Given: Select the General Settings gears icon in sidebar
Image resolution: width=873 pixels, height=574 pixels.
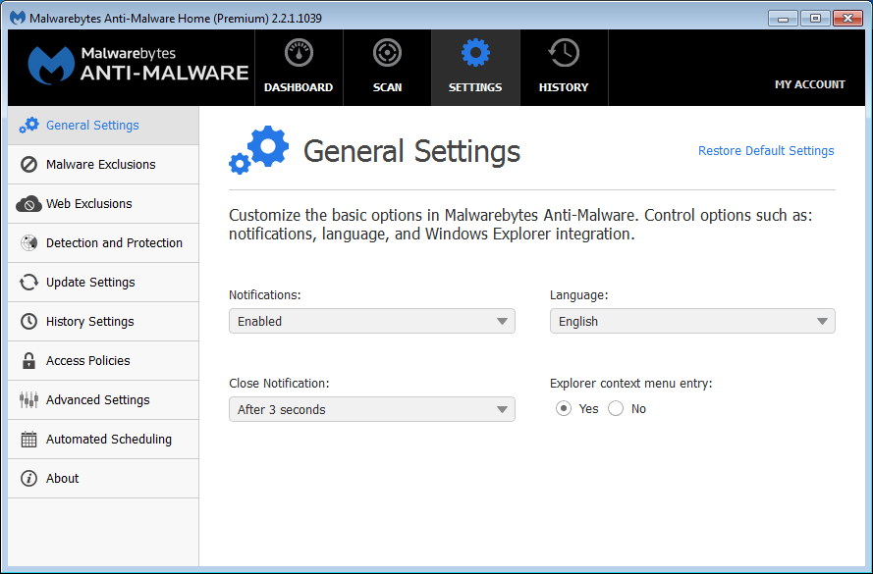Looking at the screenshot, I should click(x=28, y=126).
